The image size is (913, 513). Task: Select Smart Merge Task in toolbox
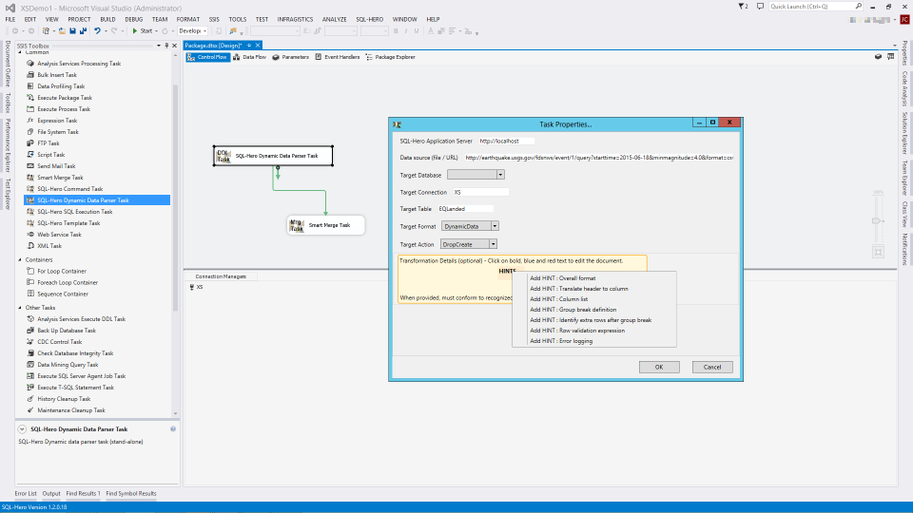pyautogui.click(x=60, y=178)
